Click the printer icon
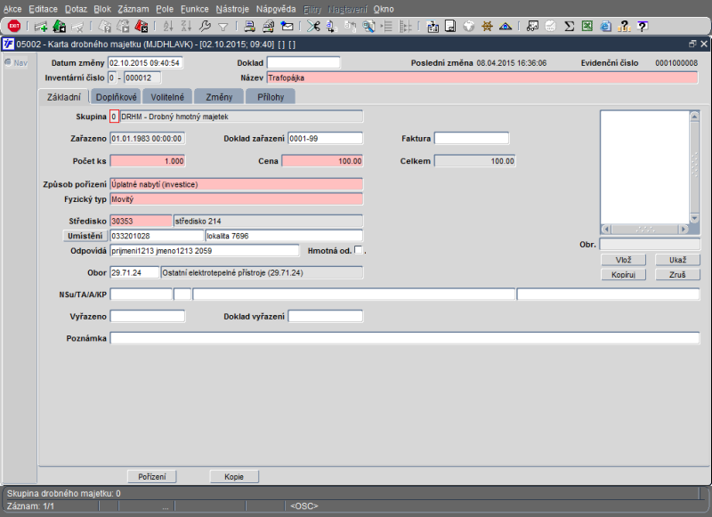Screen dimensions: 712x517 click(249, 27)
